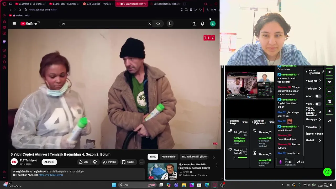Screen dimensions: 336x189
Task: Share the video via Paylaş
Action: click(109, 162)
